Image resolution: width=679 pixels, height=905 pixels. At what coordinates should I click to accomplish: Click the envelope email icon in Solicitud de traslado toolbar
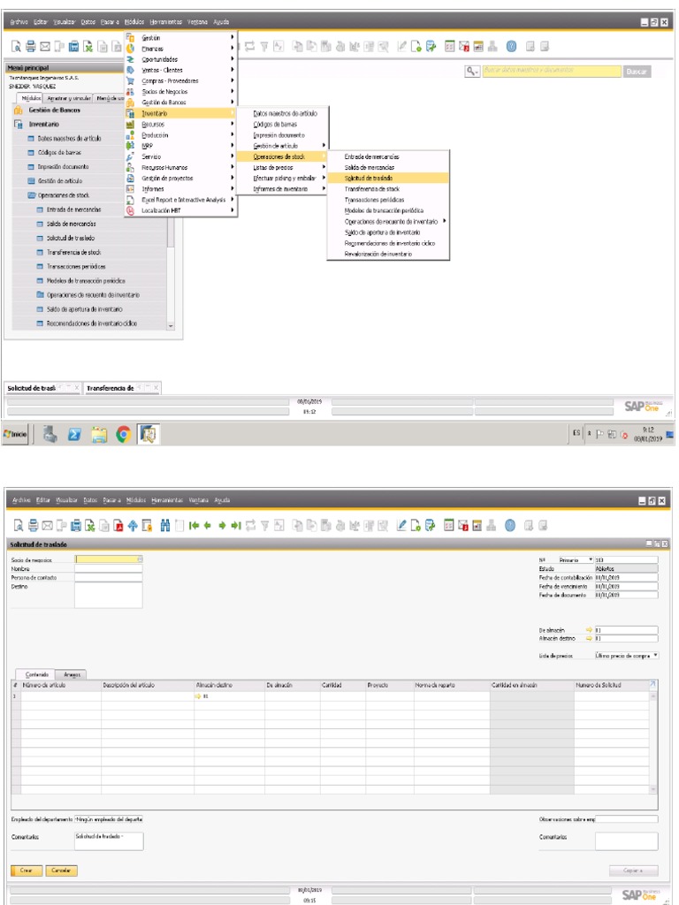tap(47, 525)
